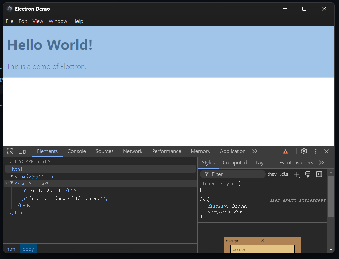Viewport: 339px width, 259px height.
Task: Expand the head element node
Action: [12, 176]
